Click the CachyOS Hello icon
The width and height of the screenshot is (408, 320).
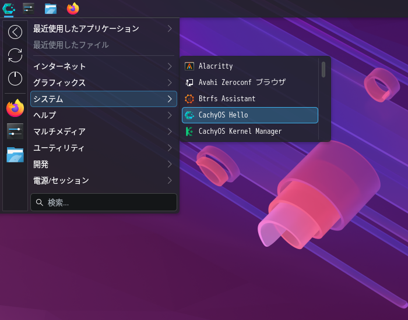tap(189, 115)
